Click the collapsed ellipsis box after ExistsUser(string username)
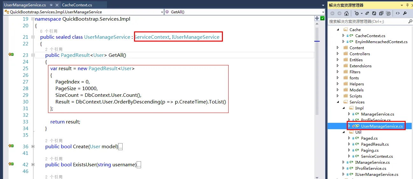 click(x=139, y=165)
